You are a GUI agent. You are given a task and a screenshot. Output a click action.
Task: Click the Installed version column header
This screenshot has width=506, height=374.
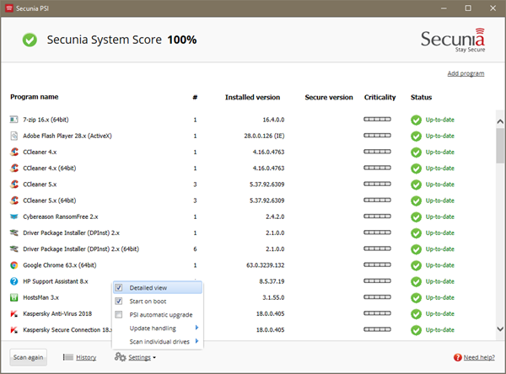point(252,98)
